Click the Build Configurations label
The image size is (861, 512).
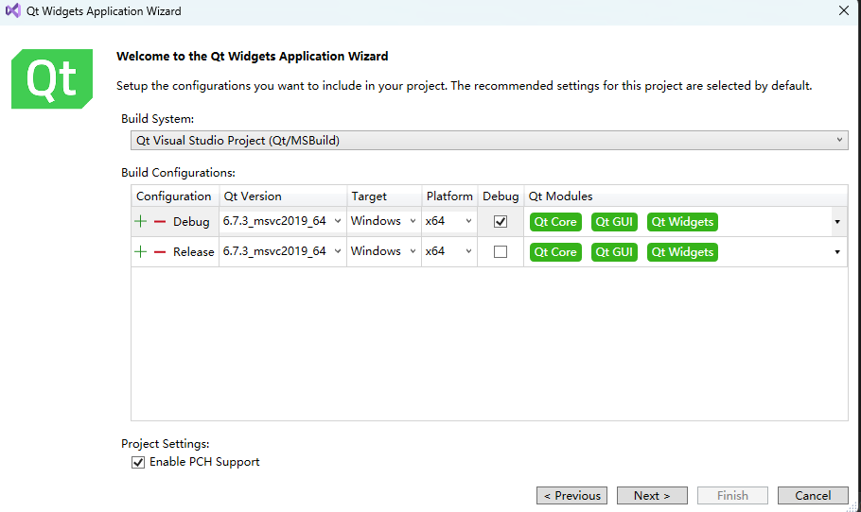pyautogui.click(x=178, y=173)
